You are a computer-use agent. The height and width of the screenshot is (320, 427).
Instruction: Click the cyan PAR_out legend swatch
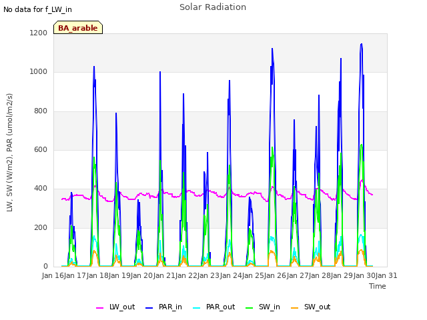197,308
